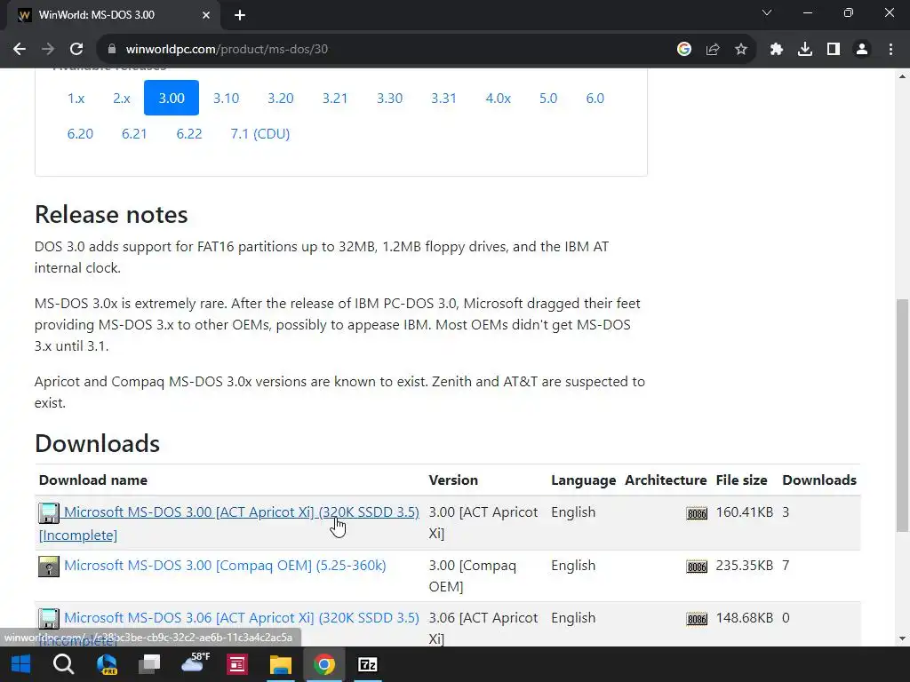The height and width of the screenshot is (682, 910).
Task: Share this page via share icon
Action: 713,50
